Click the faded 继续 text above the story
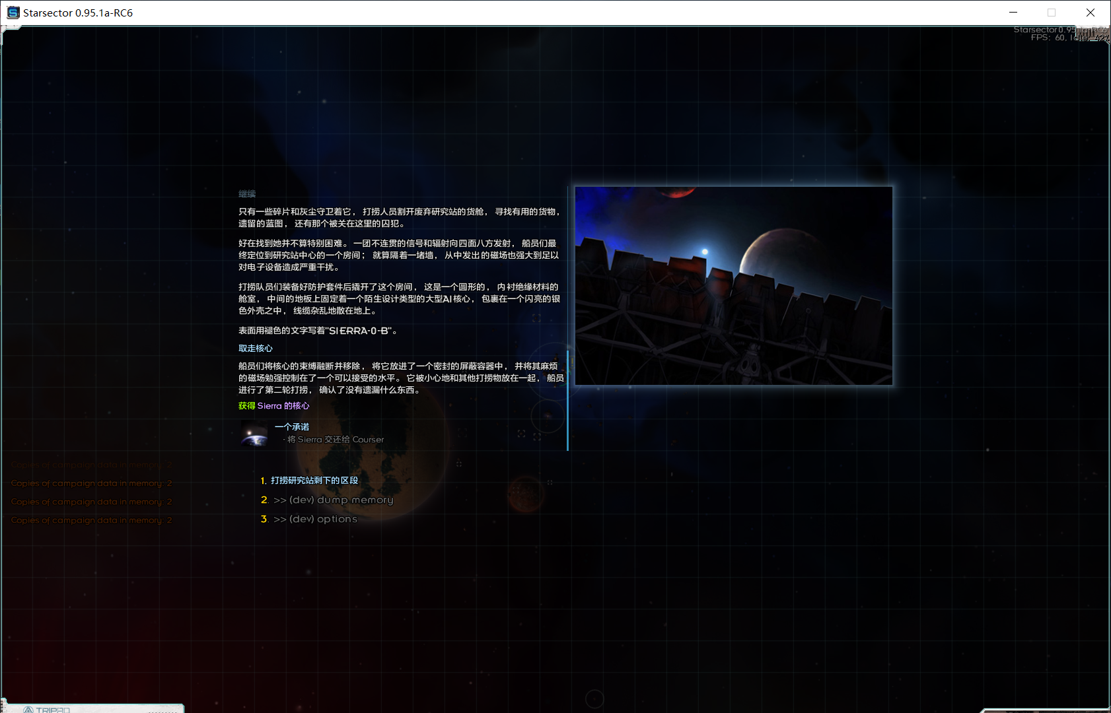1111x713 pixels. click(247, 194)
